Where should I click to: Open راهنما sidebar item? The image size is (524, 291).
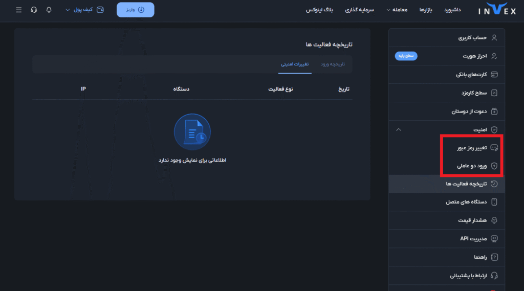pos(446,257)
